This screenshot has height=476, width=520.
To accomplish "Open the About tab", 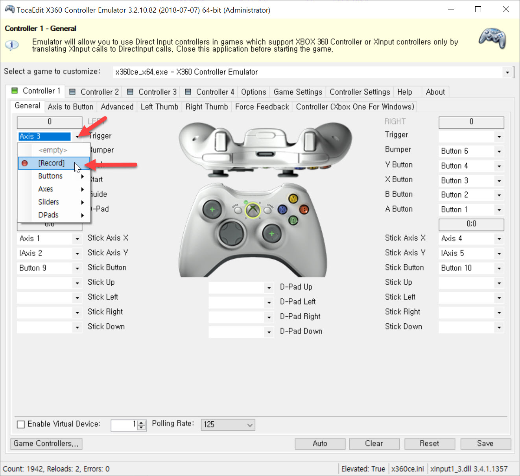I will click(435, 92).
